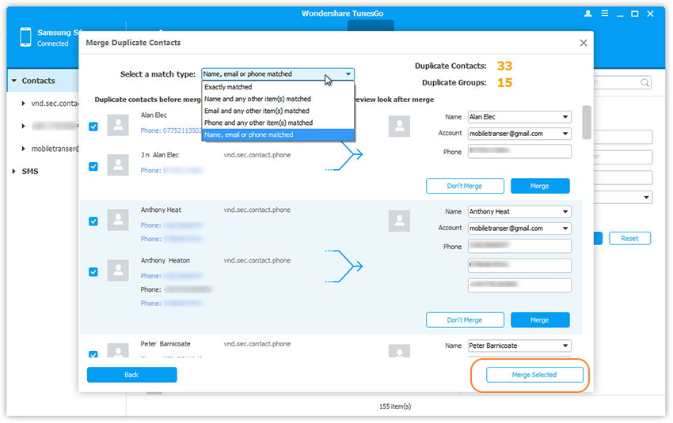Image resolution: width=673 pixels, height=423 pixels.
Task: Click Anthony Heat contact avatar
Action: click(118, 220)
